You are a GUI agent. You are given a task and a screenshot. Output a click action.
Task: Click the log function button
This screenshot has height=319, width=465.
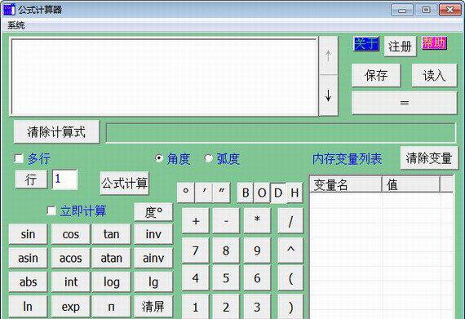(x=112, y=281)
